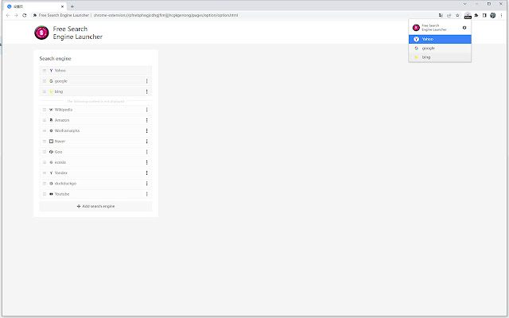Open the options menu for Goo row
Viewport: 509px width, 318px height.
point(146,152)
